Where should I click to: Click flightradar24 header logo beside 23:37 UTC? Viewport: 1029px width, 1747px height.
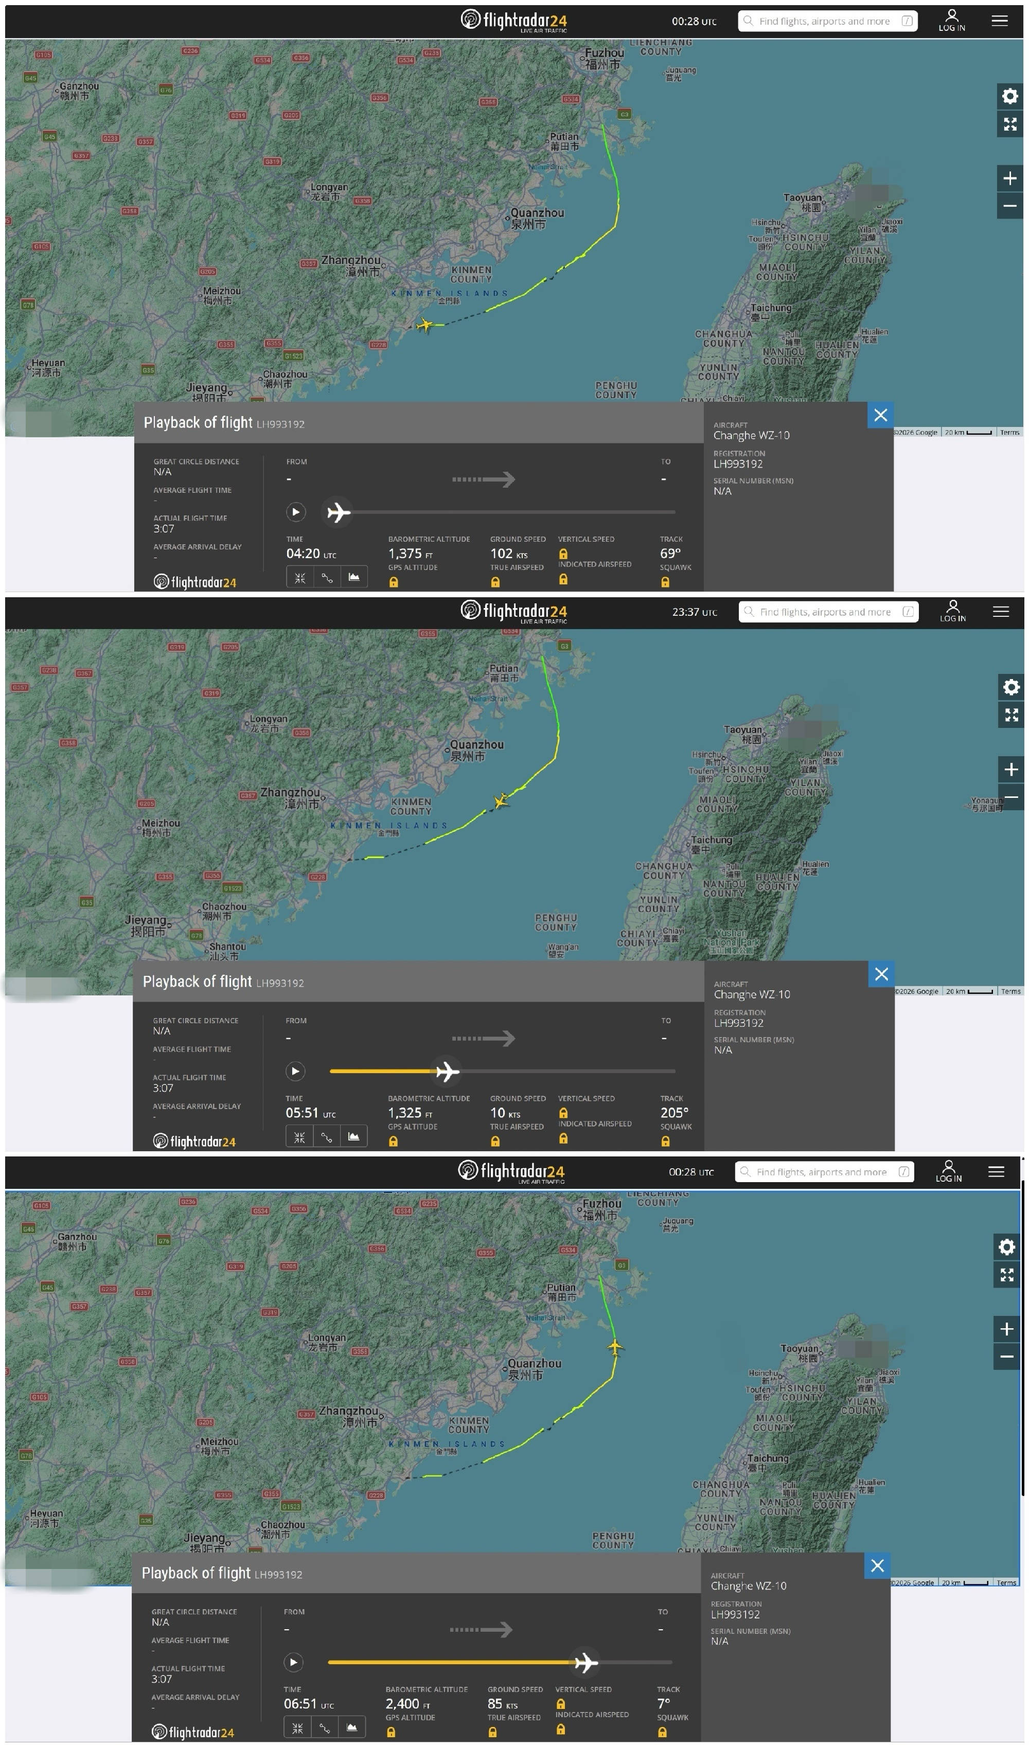[514, 612]
